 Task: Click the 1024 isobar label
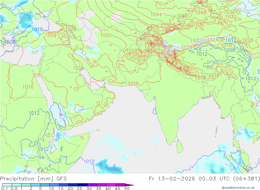click(213, 40)
